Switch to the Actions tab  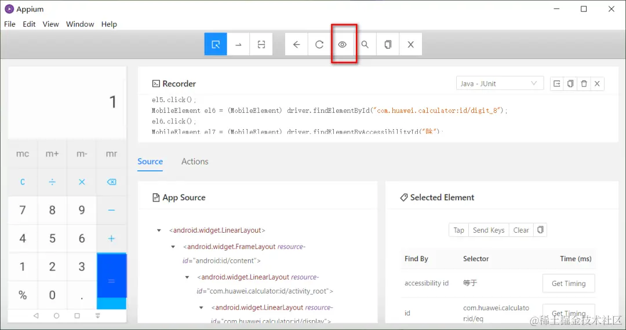pyautogui.click(x=195, y=162)
